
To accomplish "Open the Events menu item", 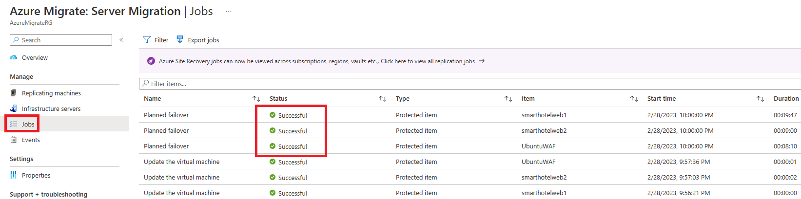I will tap(31, 140).
